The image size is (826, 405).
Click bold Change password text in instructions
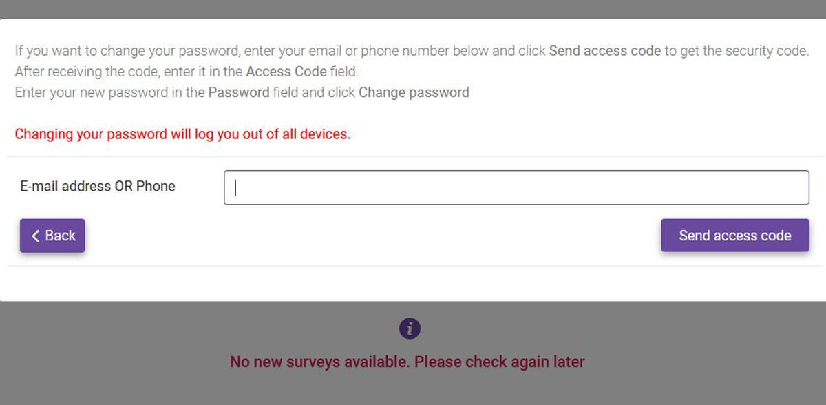coord(414,92)
